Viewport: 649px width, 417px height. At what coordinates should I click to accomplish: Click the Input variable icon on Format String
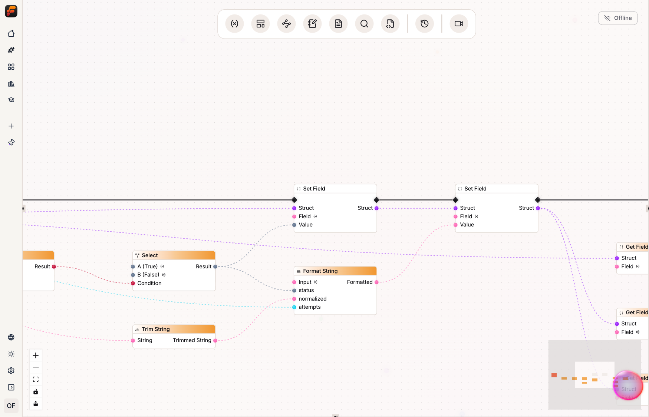316,282
